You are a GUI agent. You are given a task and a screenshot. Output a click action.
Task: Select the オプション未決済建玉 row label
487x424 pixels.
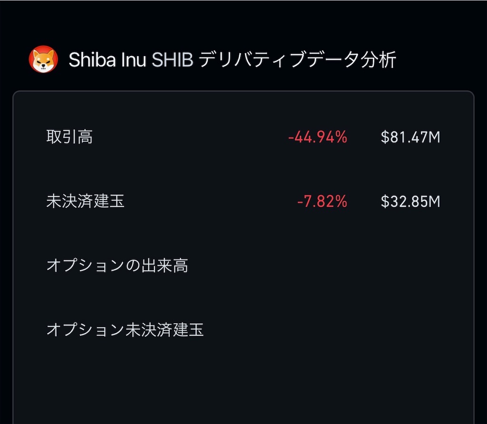point(125,329)
